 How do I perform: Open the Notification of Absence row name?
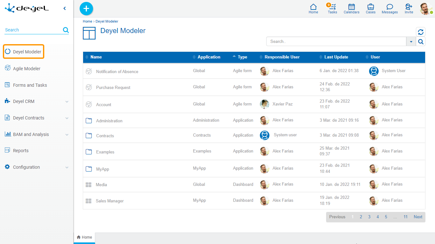117,71
